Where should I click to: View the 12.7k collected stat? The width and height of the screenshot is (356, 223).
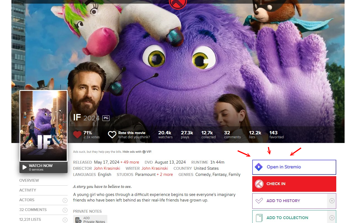pyautogui.click(x=209, y=135)
